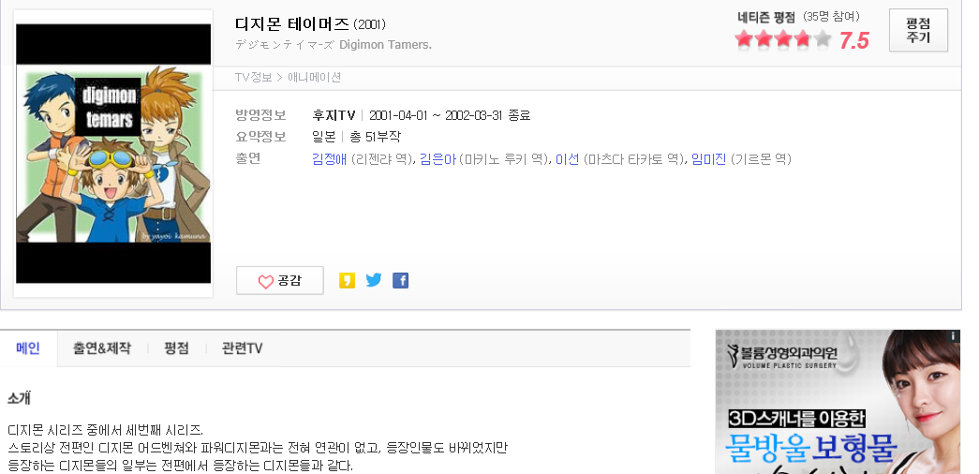Click the 총 51부작 episode count
The image size is (979, 474).
[x=375, y=137]
